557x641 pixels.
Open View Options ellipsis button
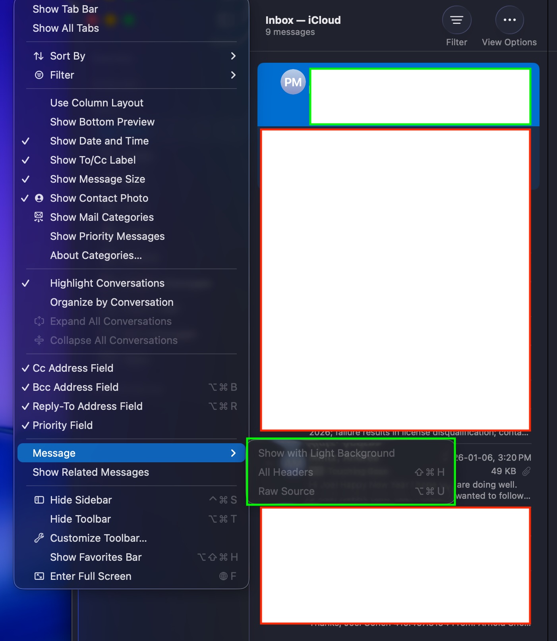509,20
